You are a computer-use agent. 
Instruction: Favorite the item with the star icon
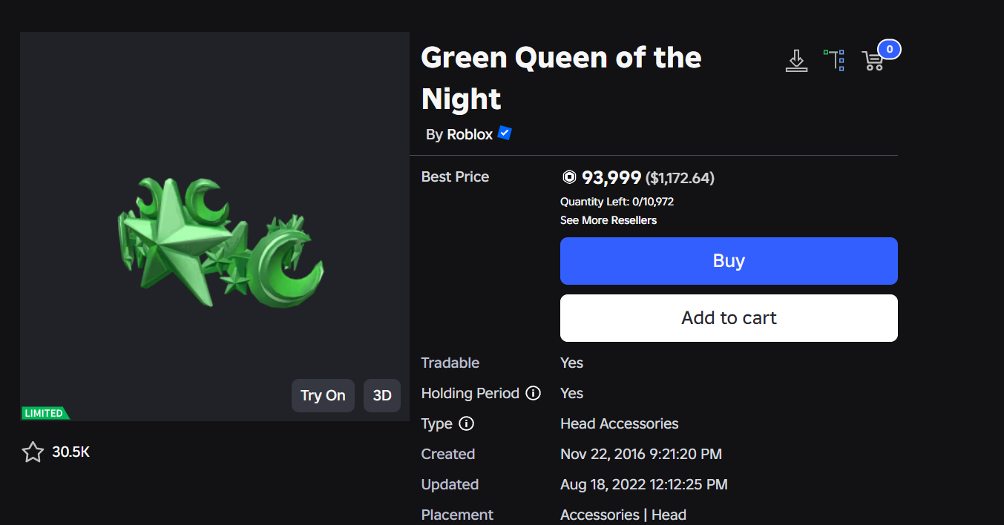(33, 452)
